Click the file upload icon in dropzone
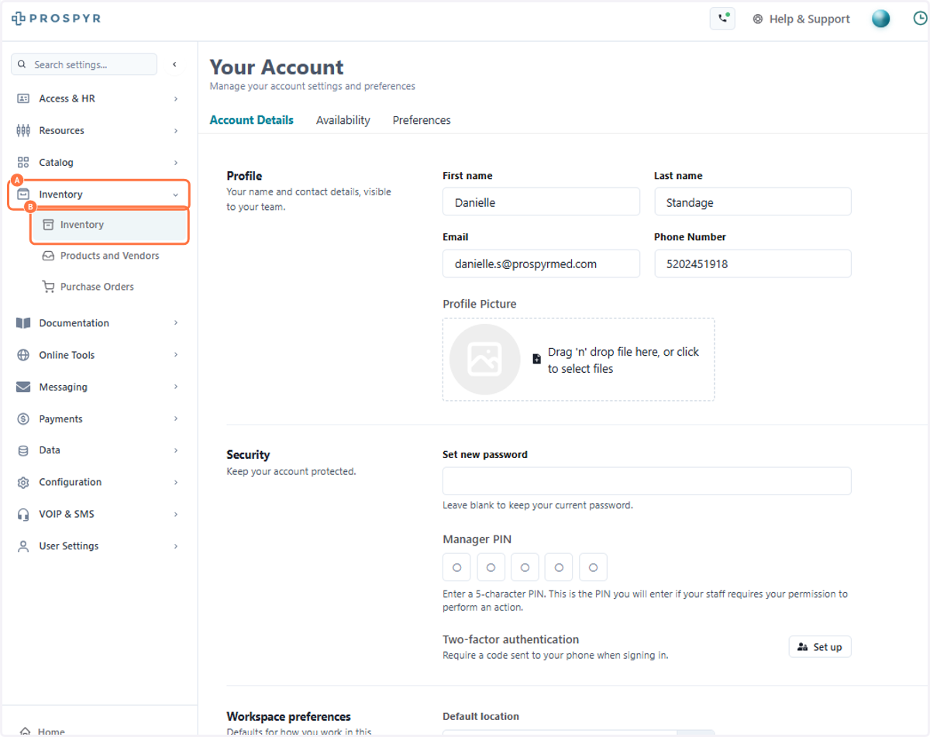 point(536,360)
